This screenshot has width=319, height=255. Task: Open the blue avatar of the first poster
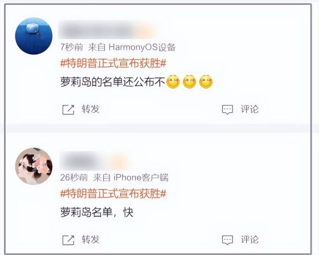coord(34,36)
